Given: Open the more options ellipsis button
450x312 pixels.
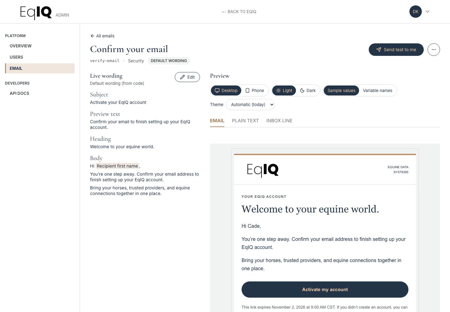Looking at the screenshot, I should coord(433,50).
